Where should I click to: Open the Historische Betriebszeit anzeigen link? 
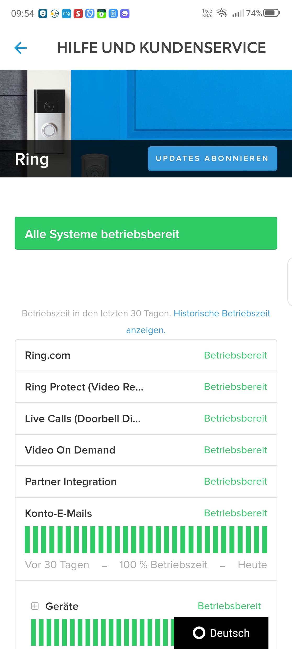pos(222,313)
